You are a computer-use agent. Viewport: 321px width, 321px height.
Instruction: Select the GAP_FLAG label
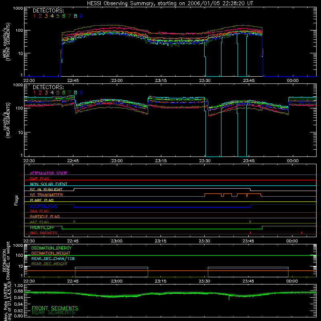pyautogui.click(x=39, y=179)
